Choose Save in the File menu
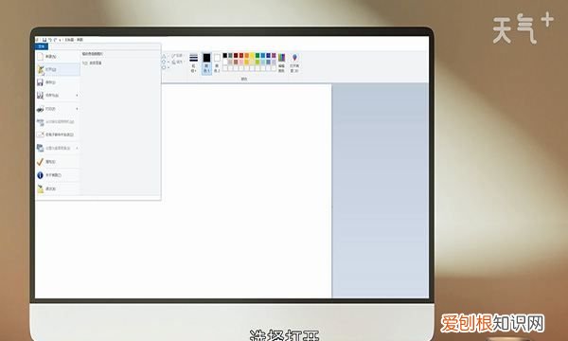 click(x=58, y=82)
